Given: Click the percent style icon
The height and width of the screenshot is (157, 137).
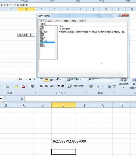Looking at the screenshot, I should [x=98, y=86].
